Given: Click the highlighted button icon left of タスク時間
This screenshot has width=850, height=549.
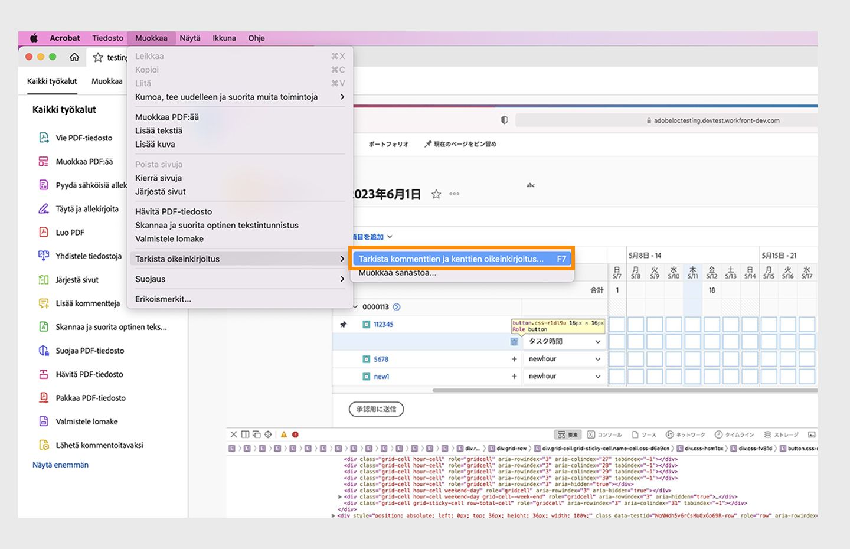Looking at the screenshot, I should coord(514,341).
